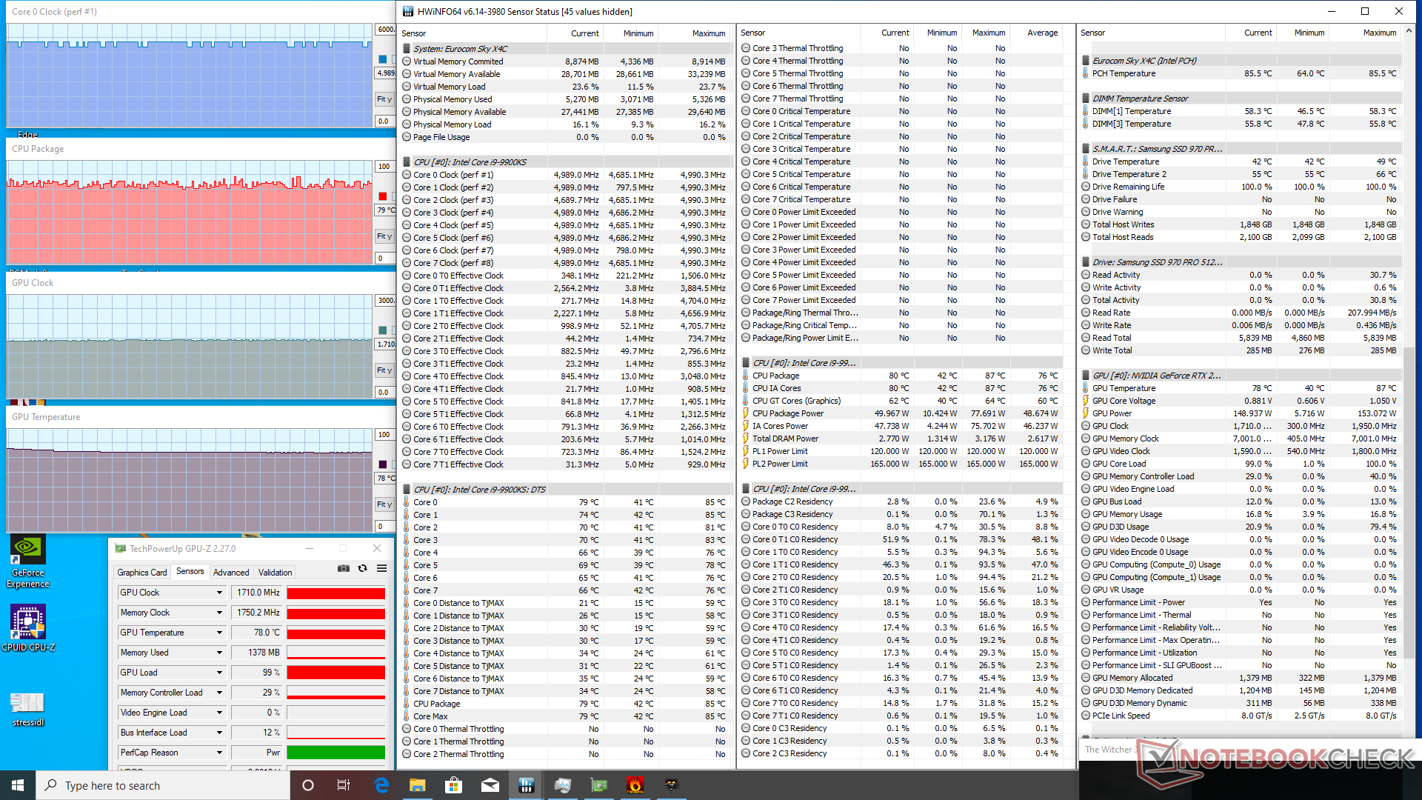Collapse GPU [#0]: NVIDIA GeForce RTX section
Viewport: 1422px width, 800px height.
[1085, 376]
